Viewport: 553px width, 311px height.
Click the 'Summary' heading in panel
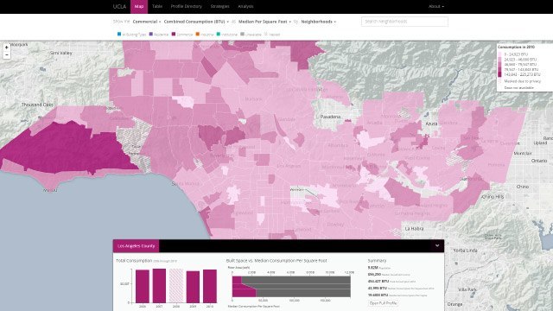click(x=377, y=261)
